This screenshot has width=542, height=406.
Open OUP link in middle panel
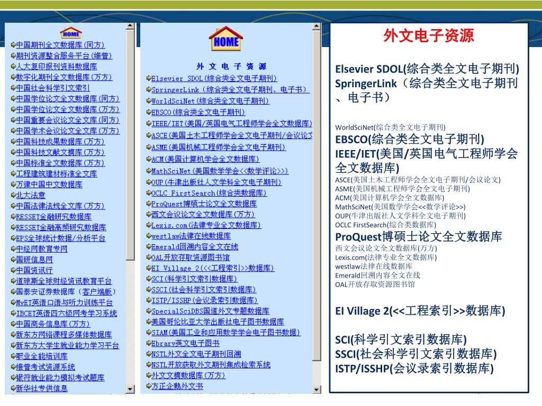click(x=216, y=182)
